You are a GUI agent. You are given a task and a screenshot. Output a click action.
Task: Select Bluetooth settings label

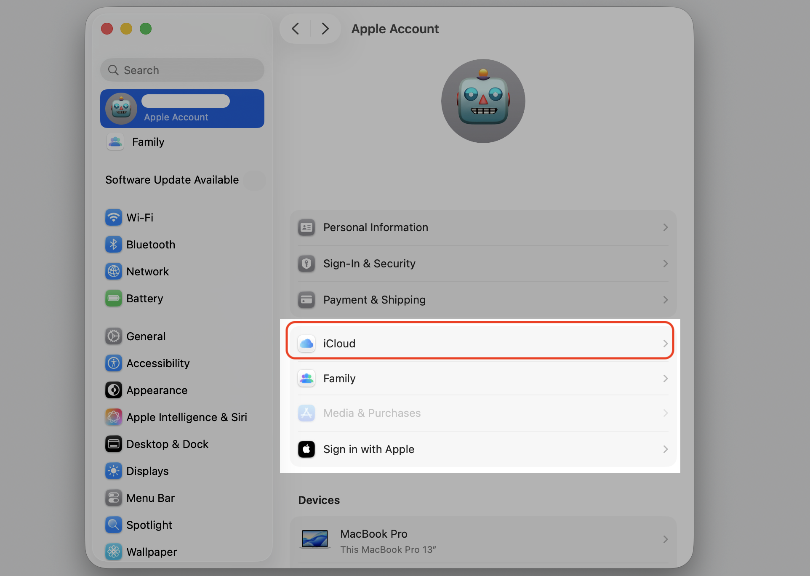151,245
